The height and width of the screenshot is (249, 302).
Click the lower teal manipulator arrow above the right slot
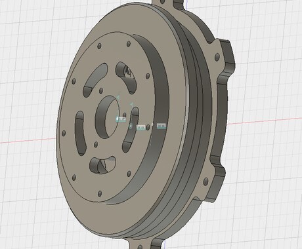point(132,105)
